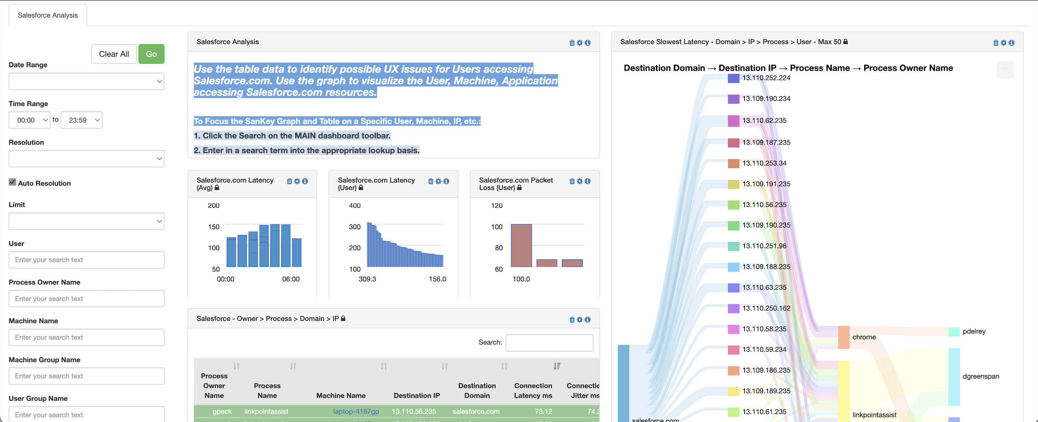Sort table by Connection Latency ms
The height and width of the screenshot is (422, 1038).
pyautogui.click(x=557, y=366)
